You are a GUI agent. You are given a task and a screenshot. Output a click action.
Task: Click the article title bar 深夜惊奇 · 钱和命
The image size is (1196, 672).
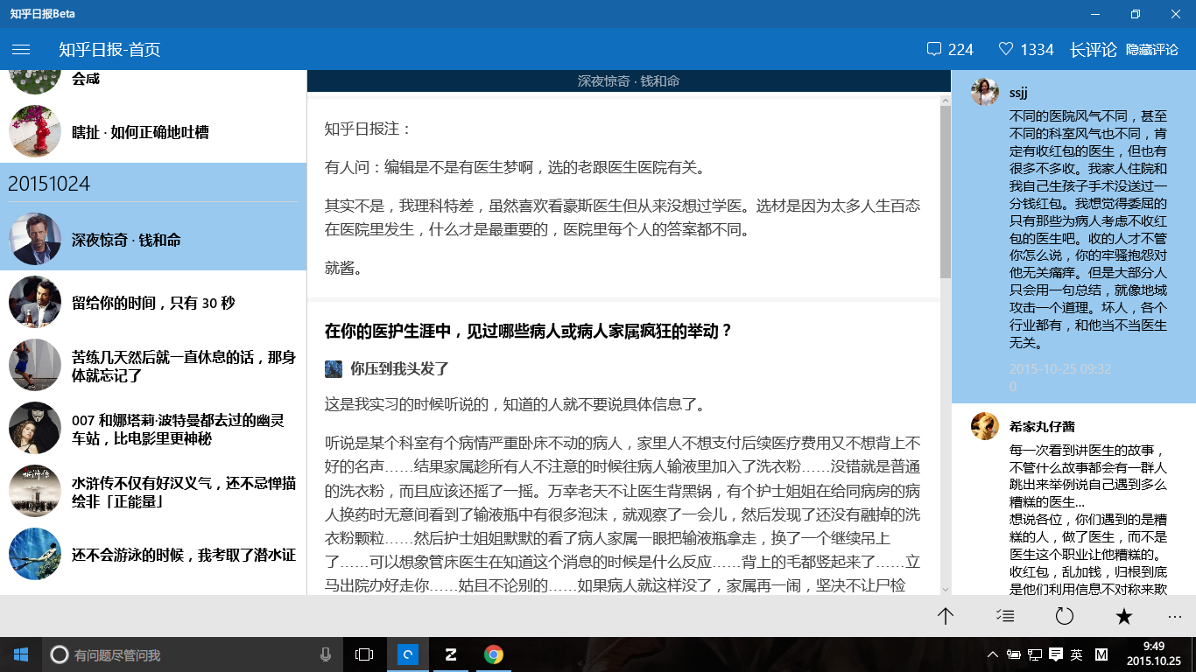pyautogui.click(x=629, y=81)
